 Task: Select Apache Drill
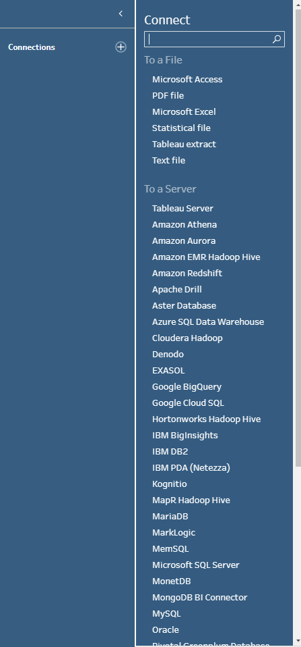tap(177, 289)
